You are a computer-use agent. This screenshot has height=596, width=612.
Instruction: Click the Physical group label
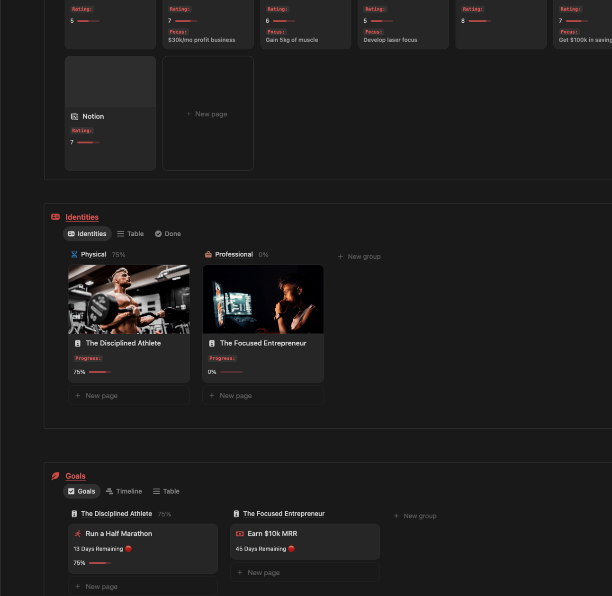(93, 255)
